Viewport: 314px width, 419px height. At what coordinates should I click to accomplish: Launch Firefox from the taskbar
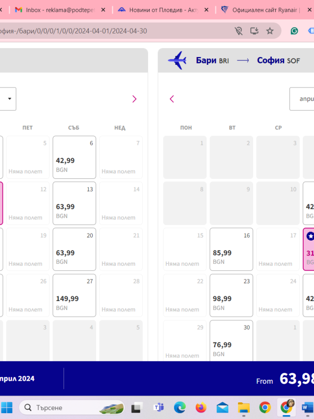(201, 408)
